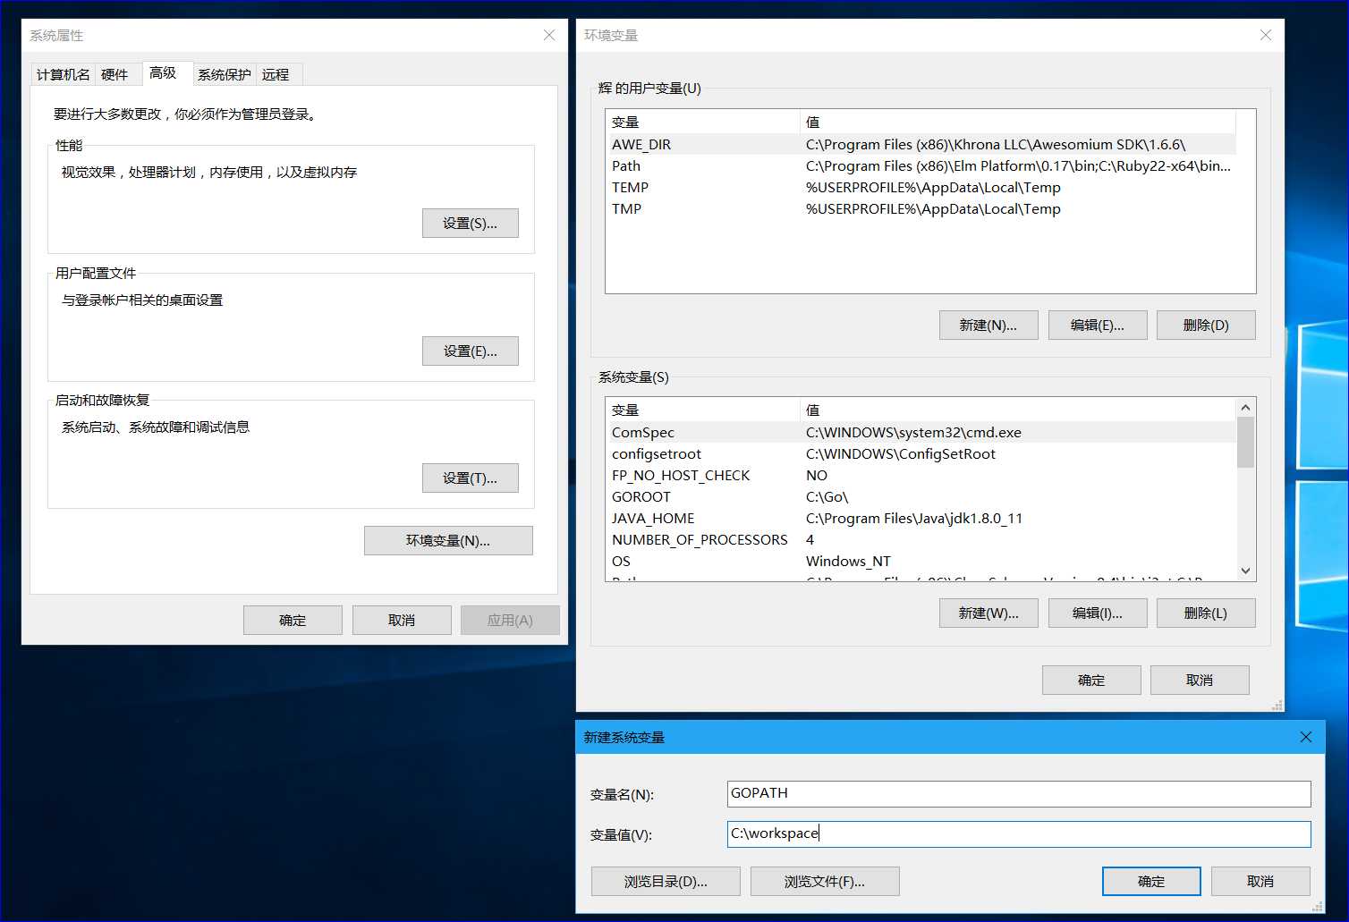This screenshot has height=922, width=1349.
Task: Click 确定 in 环境变量 window
Action: (1091, 681)
